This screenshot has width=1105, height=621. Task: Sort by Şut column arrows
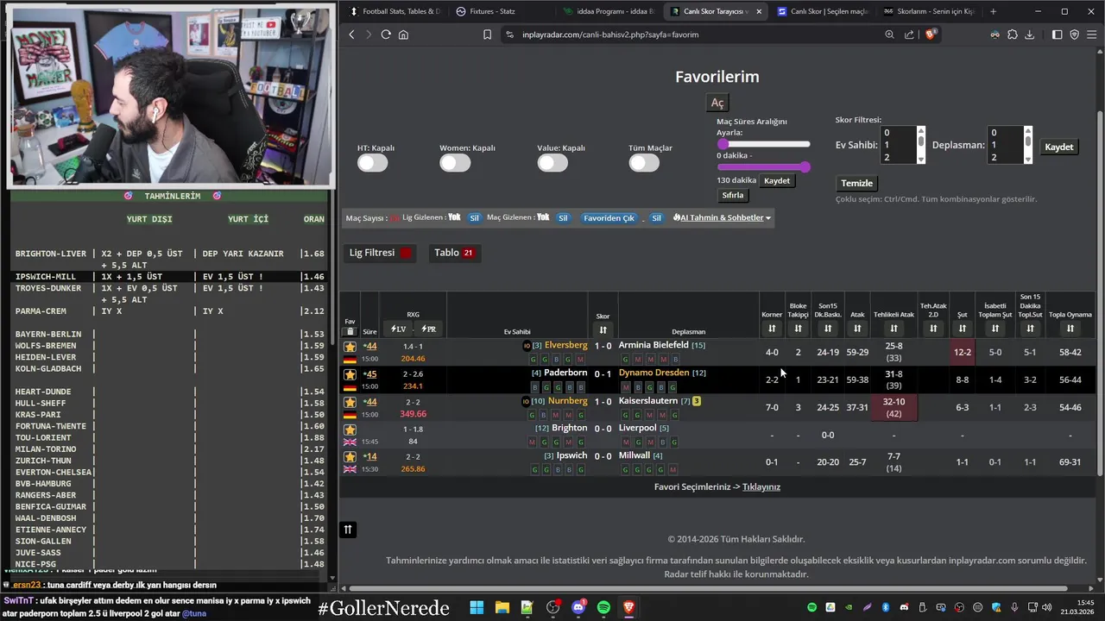point(962,329)
